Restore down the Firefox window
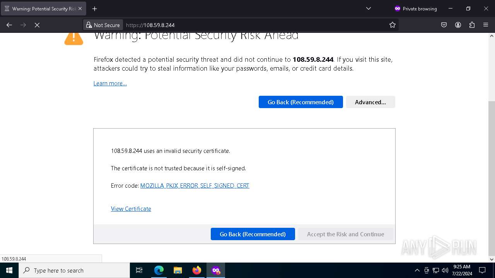Viewport: 495px width, 278px height. (x=468, y=8)
